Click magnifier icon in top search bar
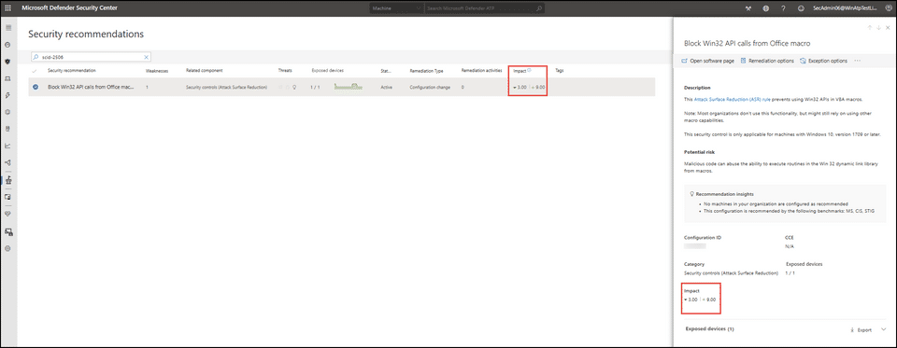The height and width of the screenshot is (348, 897). (x=539, y=8)
